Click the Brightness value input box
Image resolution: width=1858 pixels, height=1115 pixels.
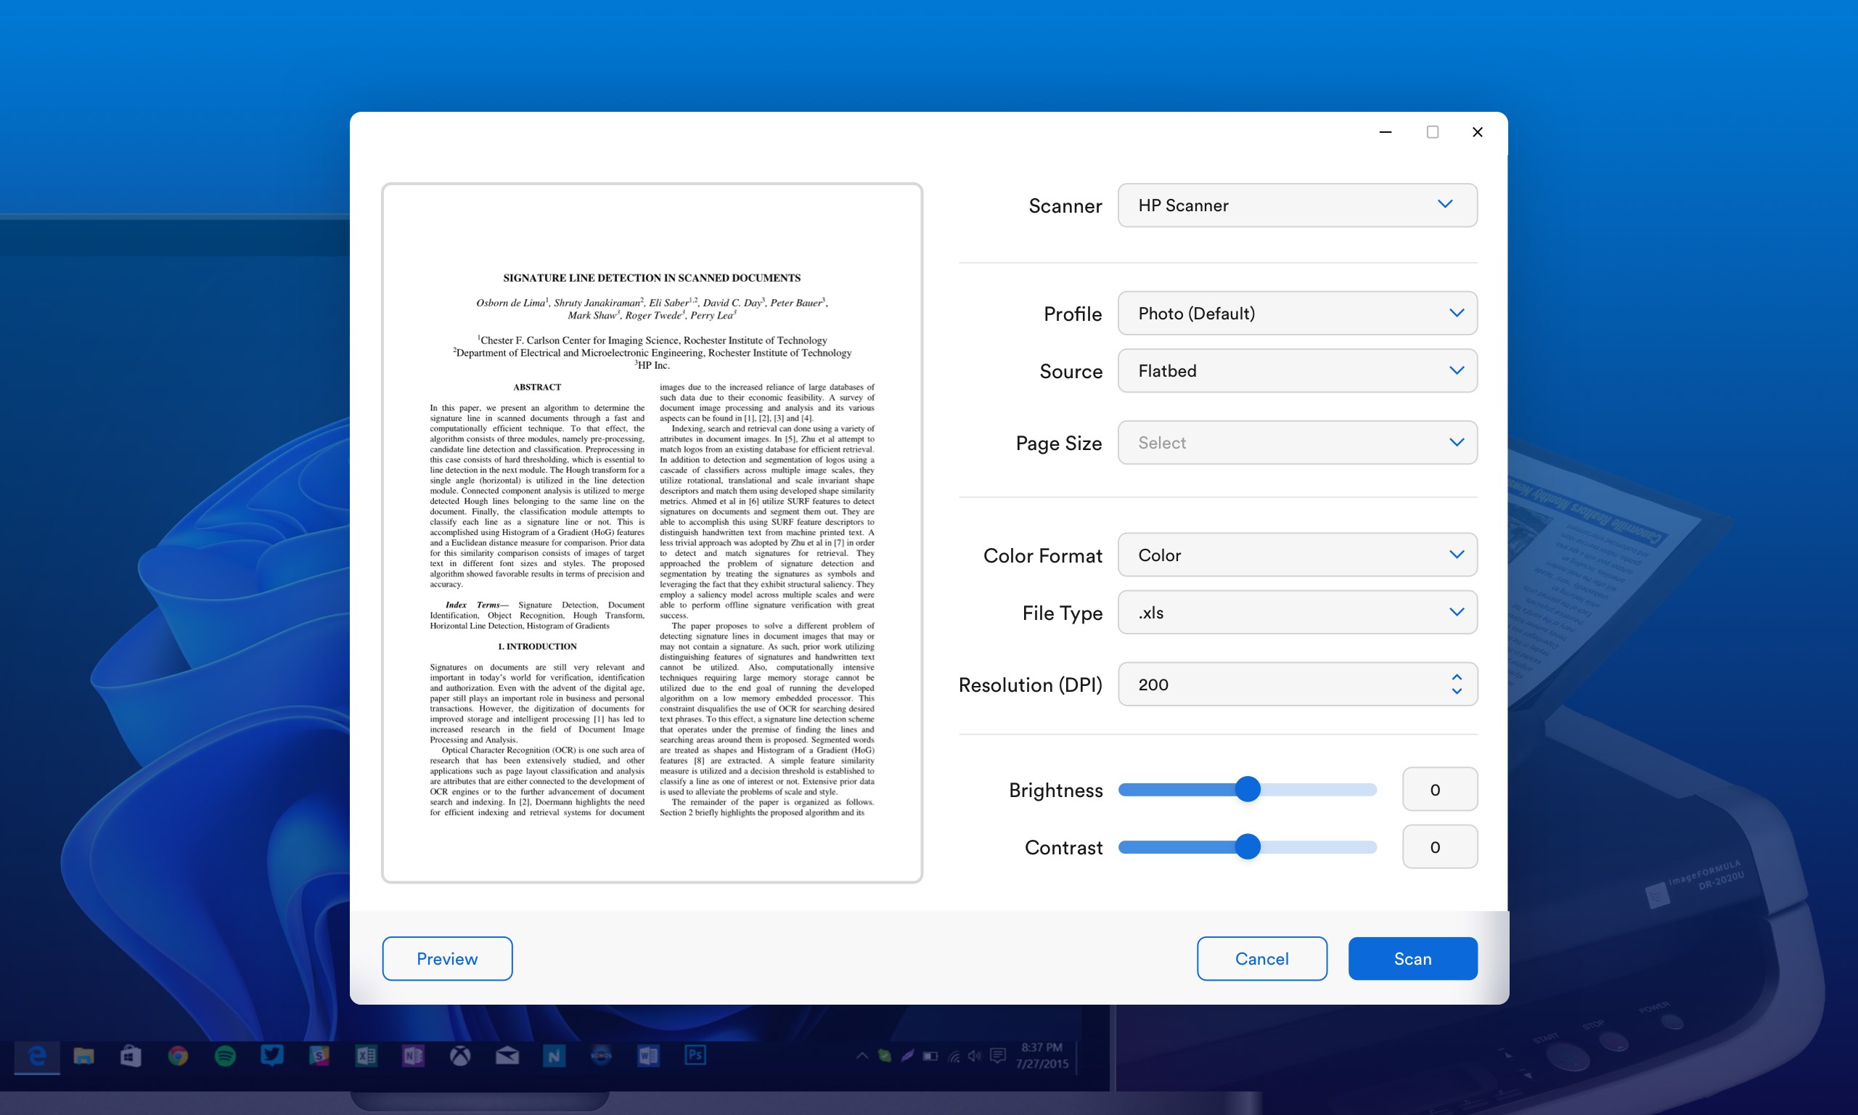(x=1439, y=790)
